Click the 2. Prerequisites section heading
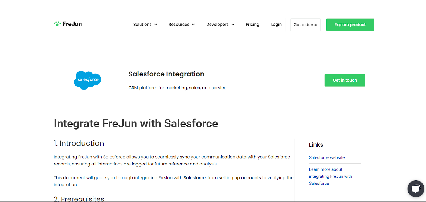Image resolution: width=426 pixels, height=202 pixels. click(x=79, y=199)
